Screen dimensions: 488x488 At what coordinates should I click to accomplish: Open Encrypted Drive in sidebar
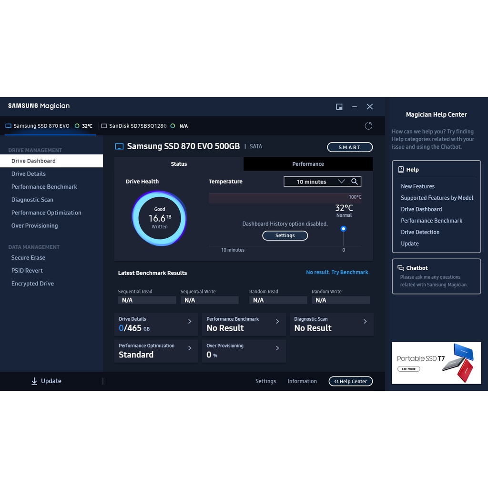click(33, 284)
